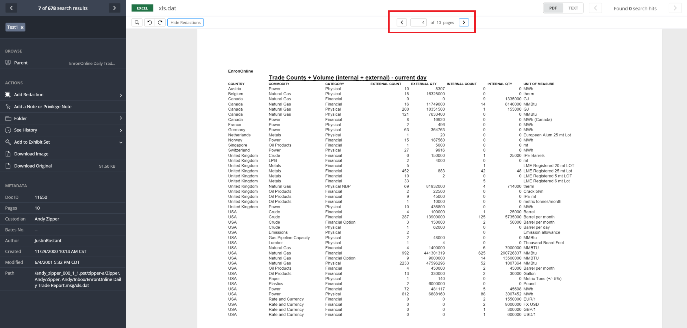Click the next search hit arrow
Screen dimensions: 687x328
click(x=675, y=8)
